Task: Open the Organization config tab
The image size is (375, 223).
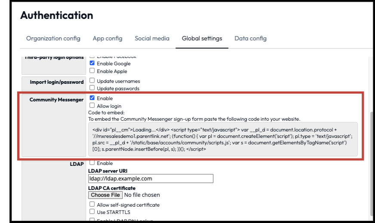Action: (x=53, y=39)
